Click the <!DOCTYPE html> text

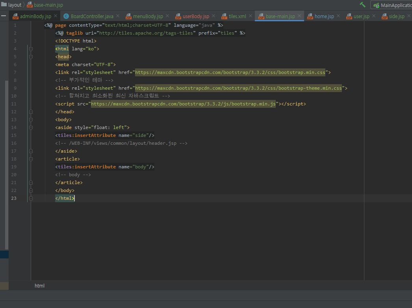[76, 41]
